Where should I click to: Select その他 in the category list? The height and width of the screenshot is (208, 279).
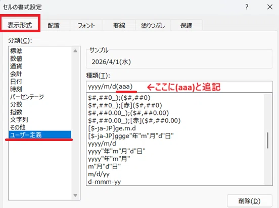(x=40, y=127)
